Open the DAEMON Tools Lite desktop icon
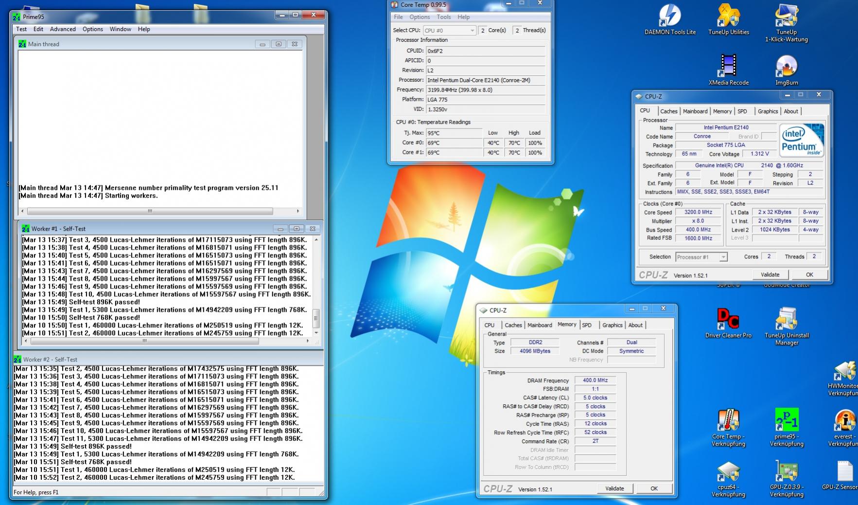 click(670, 19)
